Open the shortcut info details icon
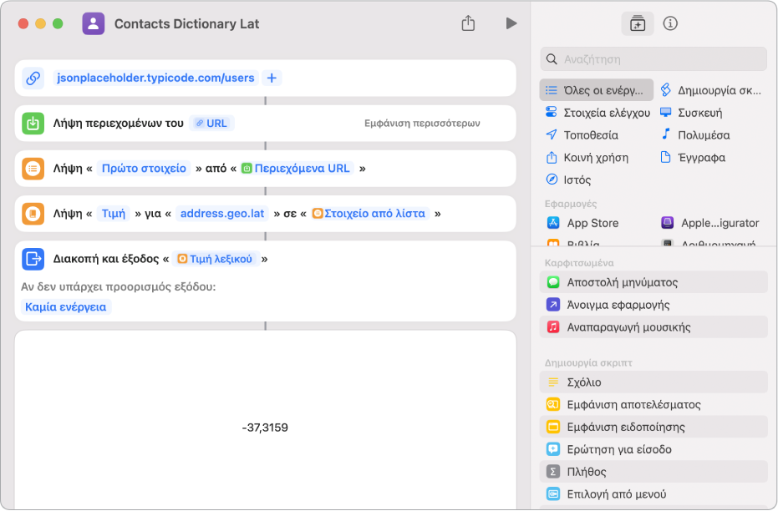Viewport: 778px width, 511px height. point(670,23)
